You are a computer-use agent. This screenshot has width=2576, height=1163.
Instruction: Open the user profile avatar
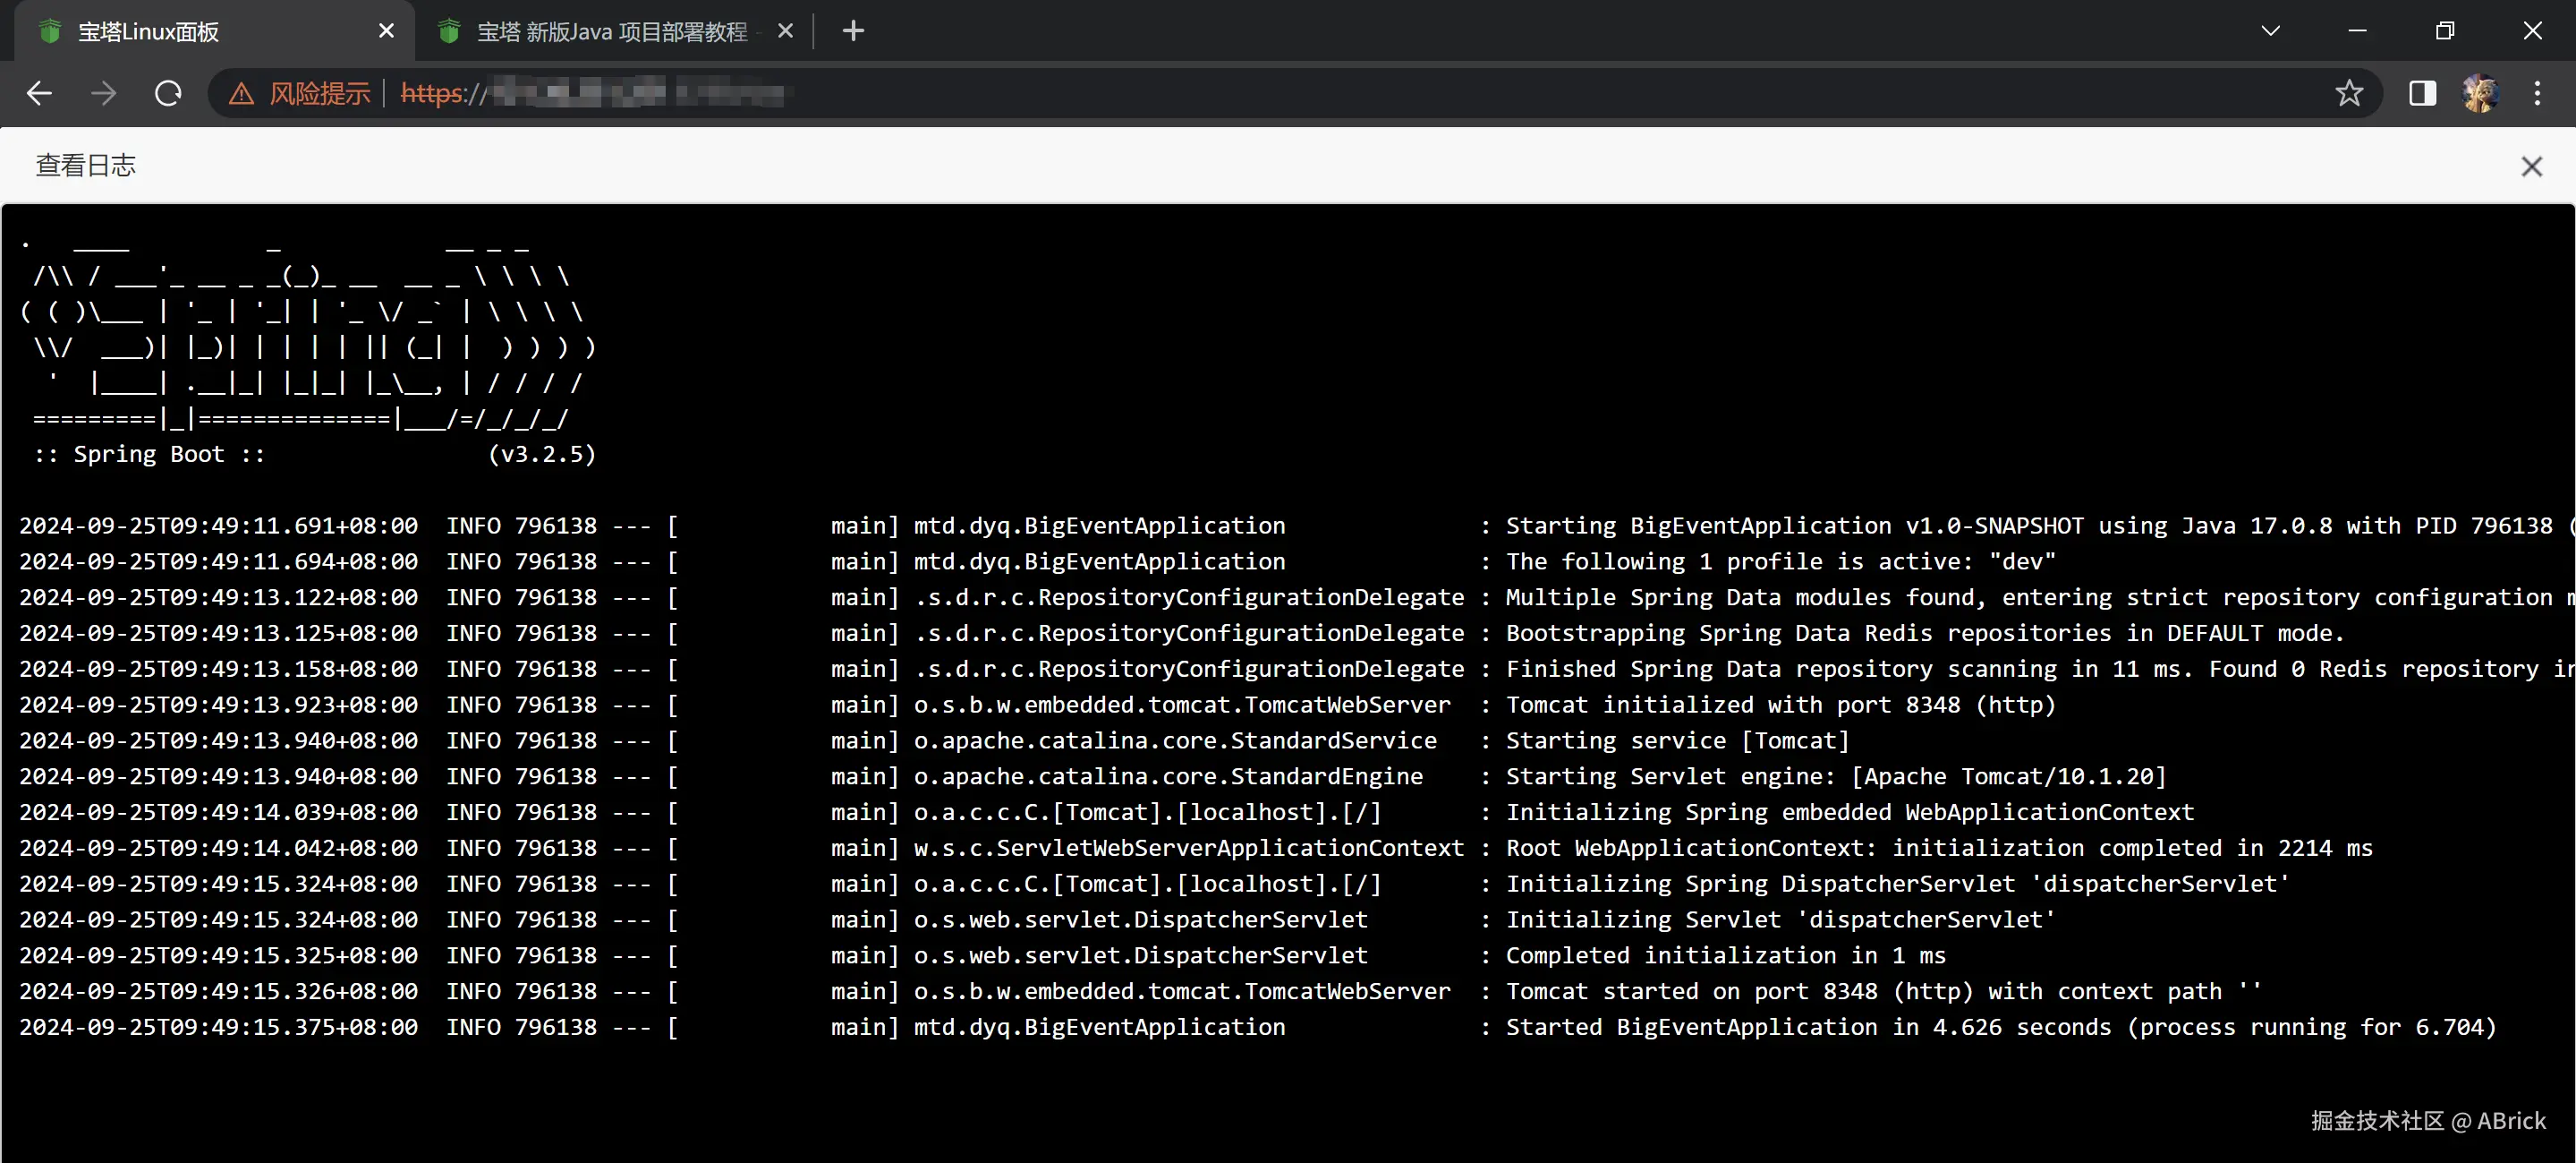[x=2480, y=93]
